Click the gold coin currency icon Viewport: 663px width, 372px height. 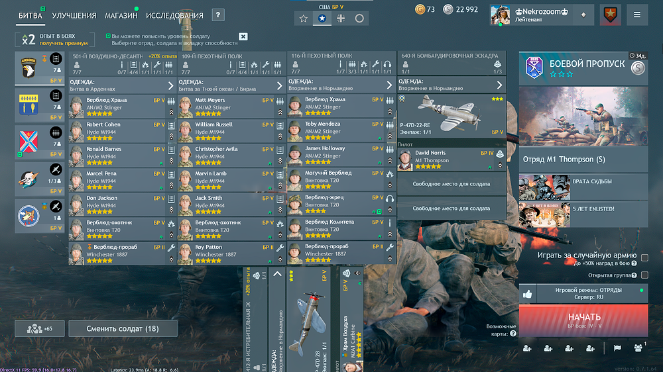point(420,9)
